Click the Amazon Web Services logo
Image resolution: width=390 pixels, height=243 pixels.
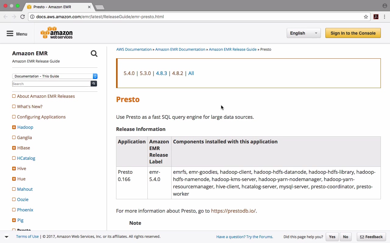[57, 33]
